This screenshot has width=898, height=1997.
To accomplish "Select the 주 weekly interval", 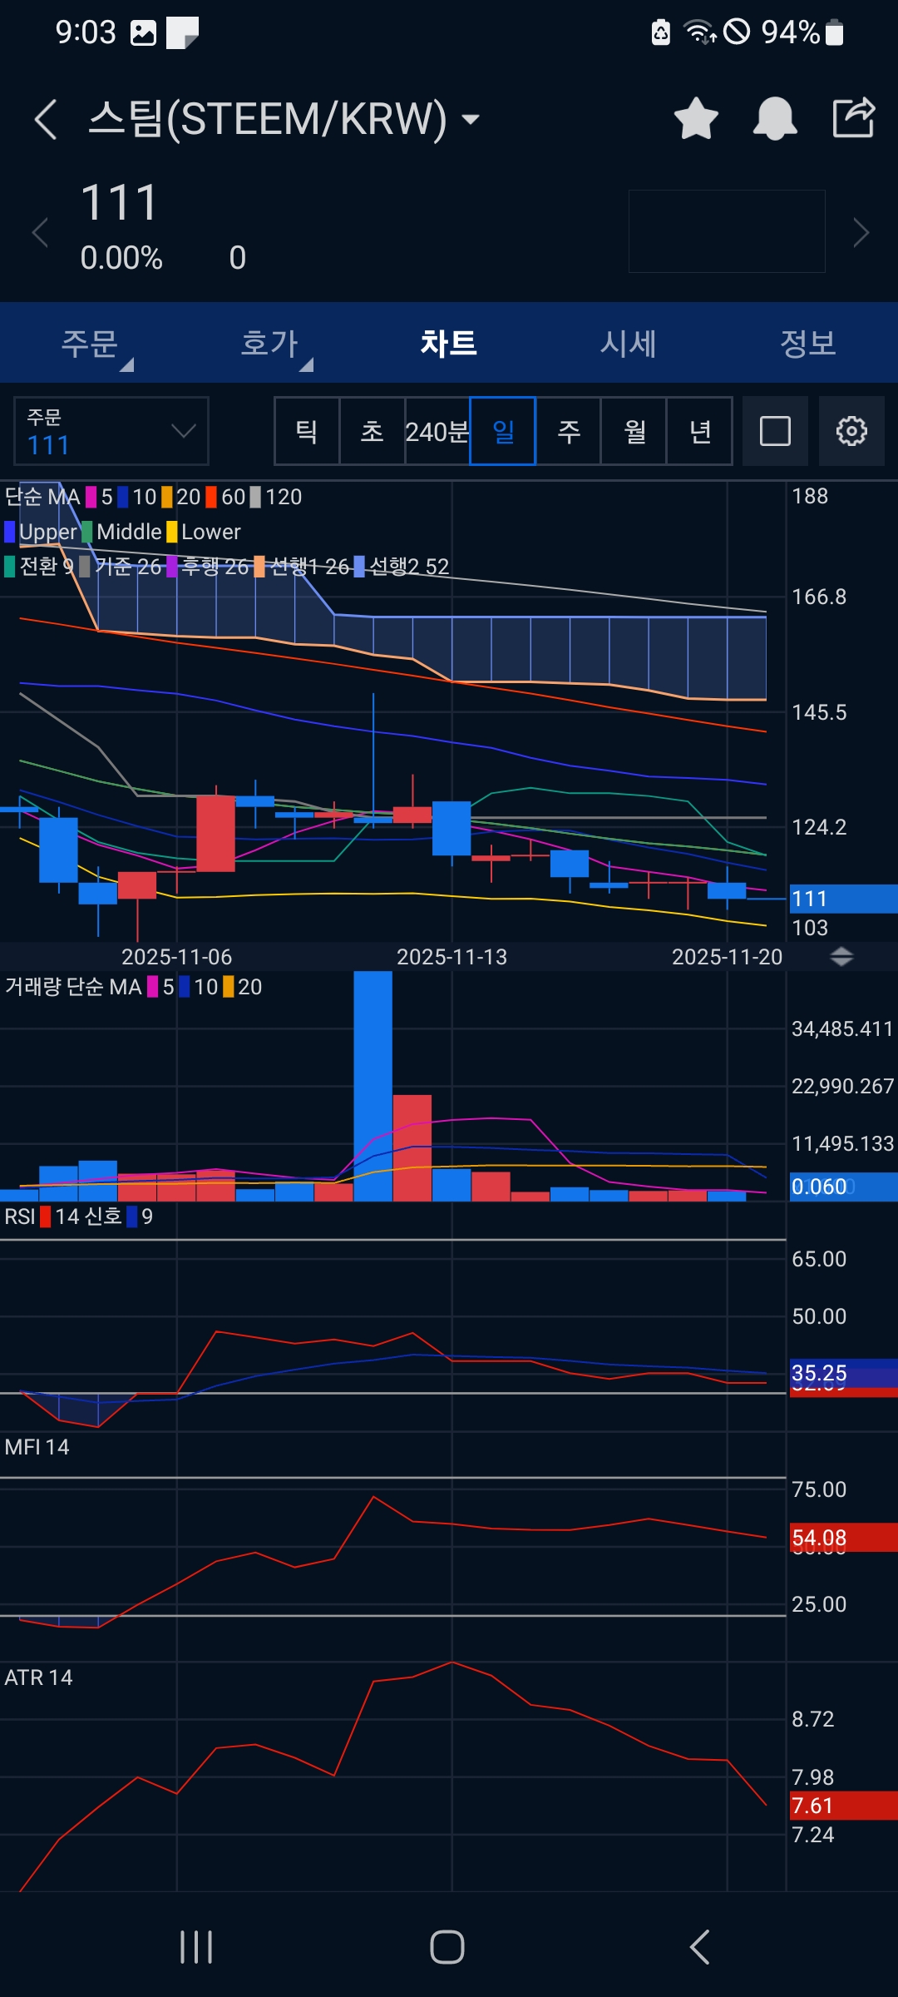I will point(569,431).
